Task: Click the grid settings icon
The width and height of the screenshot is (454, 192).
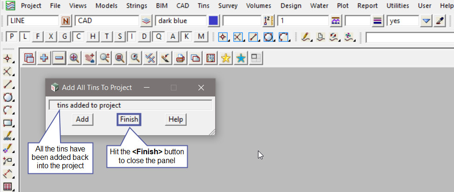Action: click(210, 58)
